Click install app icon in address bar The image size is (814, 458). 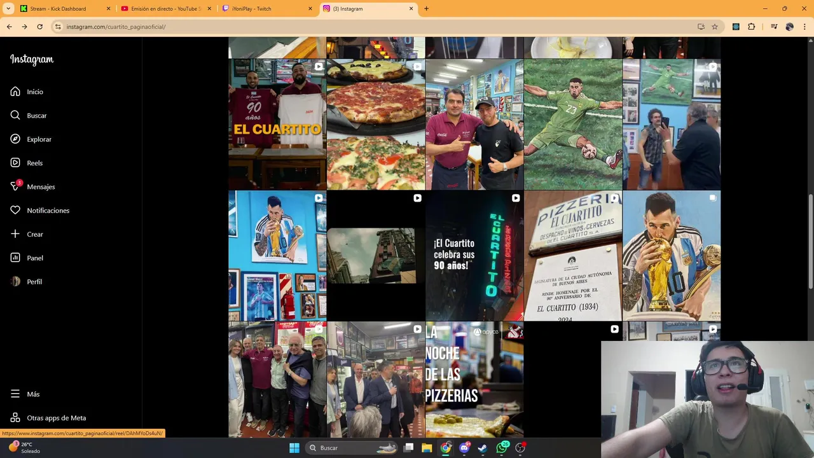701,27
